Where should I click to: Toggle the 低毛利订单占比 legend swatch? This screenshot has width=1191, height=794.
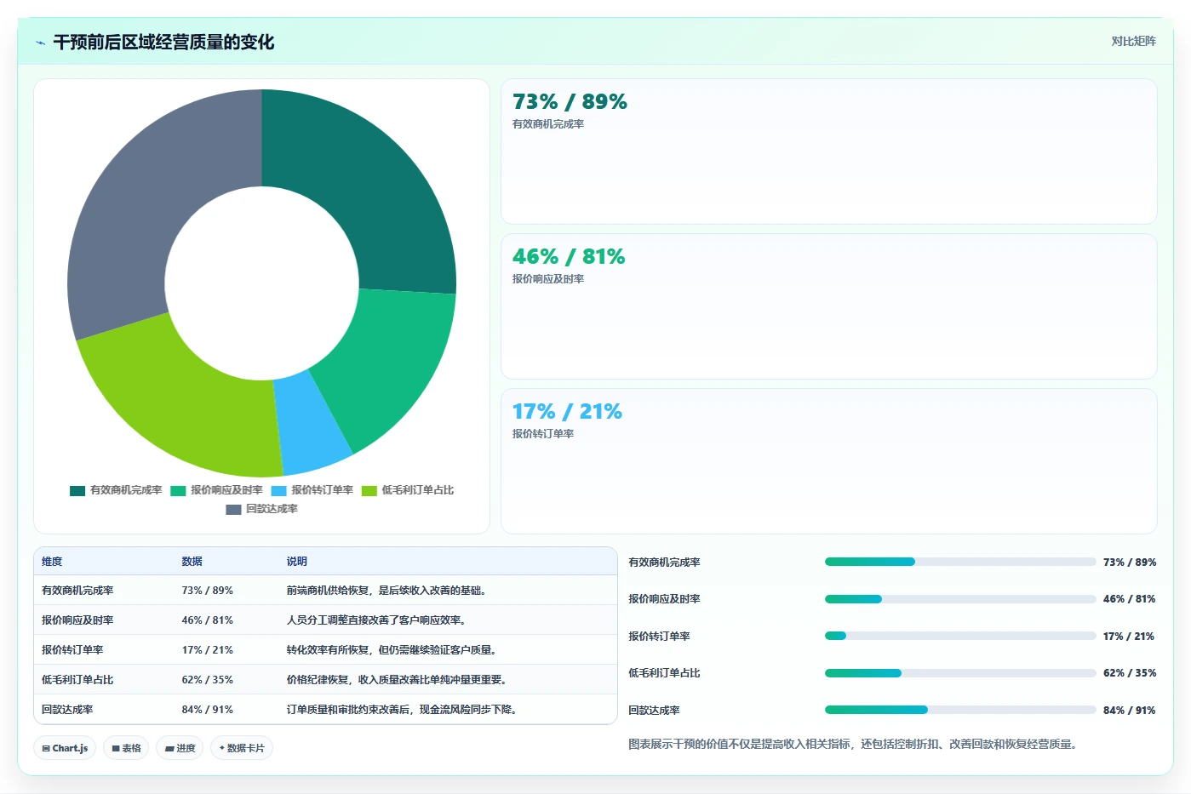coord(369,490)
